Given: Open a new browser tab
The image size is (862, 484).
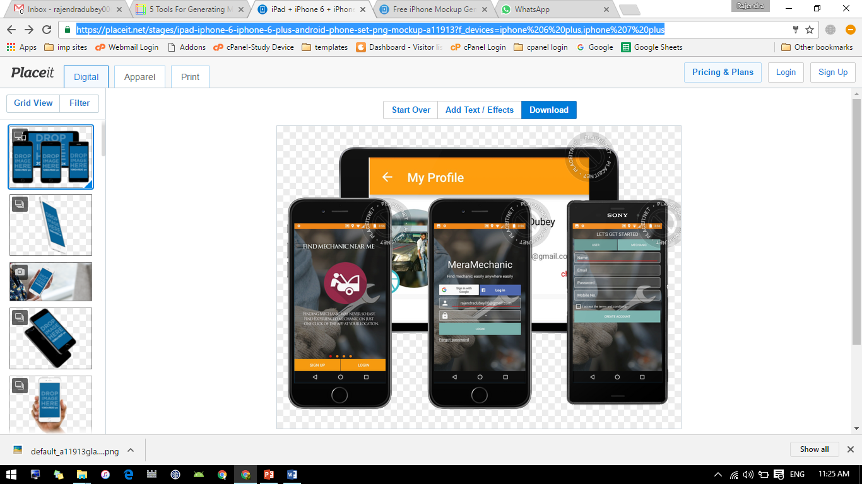Looking at the screenshot, I should coord(629,9).
